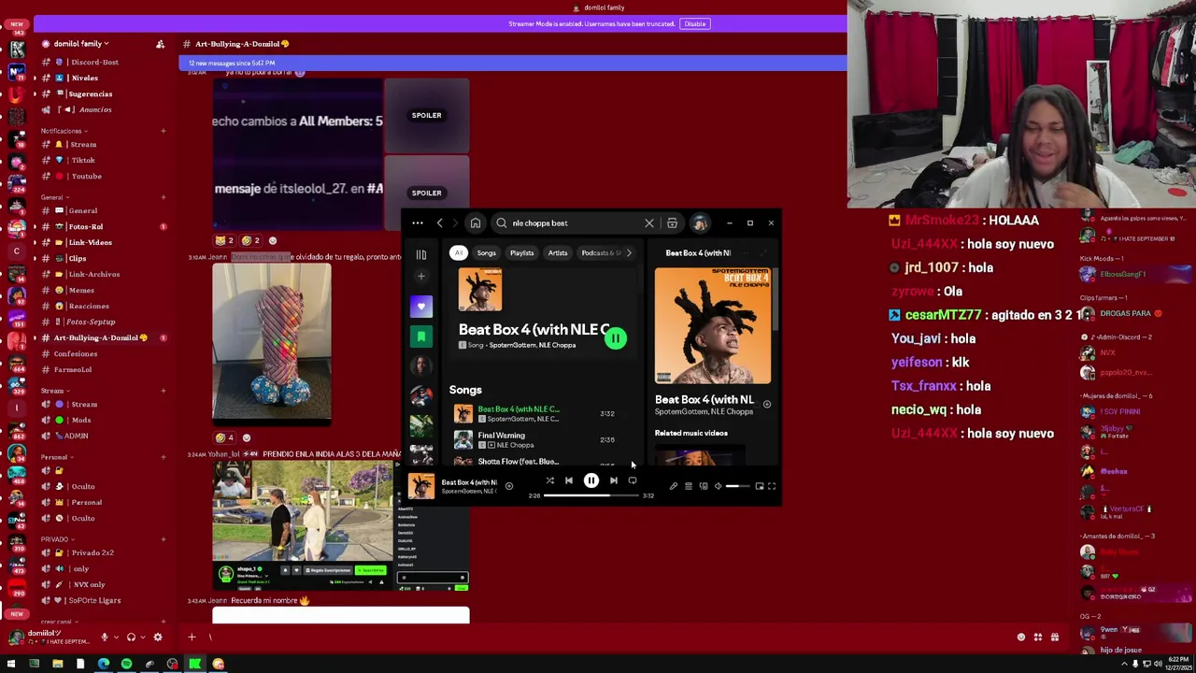Mute Spotify with the speaker icon
The height and width of the screenshot is (673, 1196).
718,486
